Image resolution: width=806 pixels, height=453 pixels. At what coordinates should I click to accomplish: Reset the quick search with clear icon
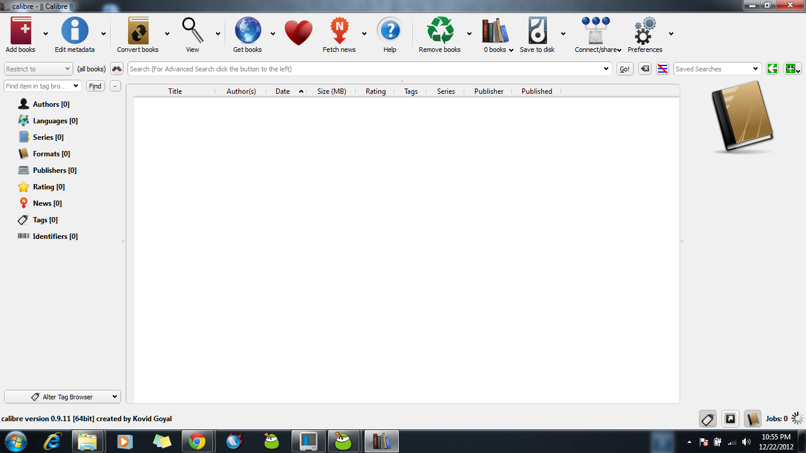[645, 69]
